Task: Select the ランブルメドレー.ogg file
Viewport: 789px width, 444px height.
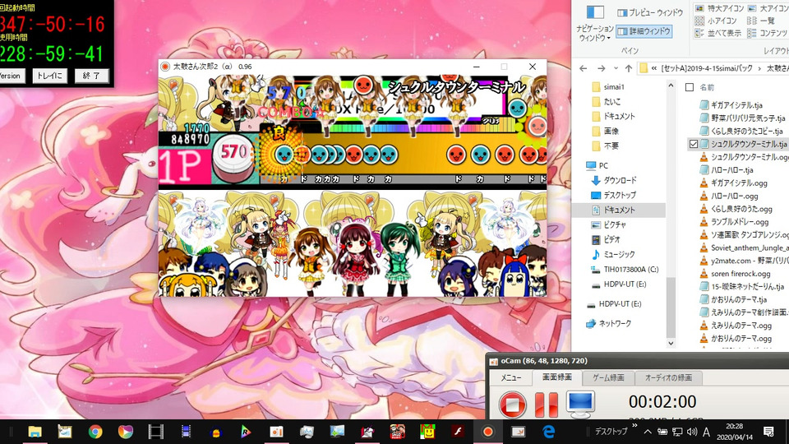Action: pyautogui.click(x=740, y=222)
